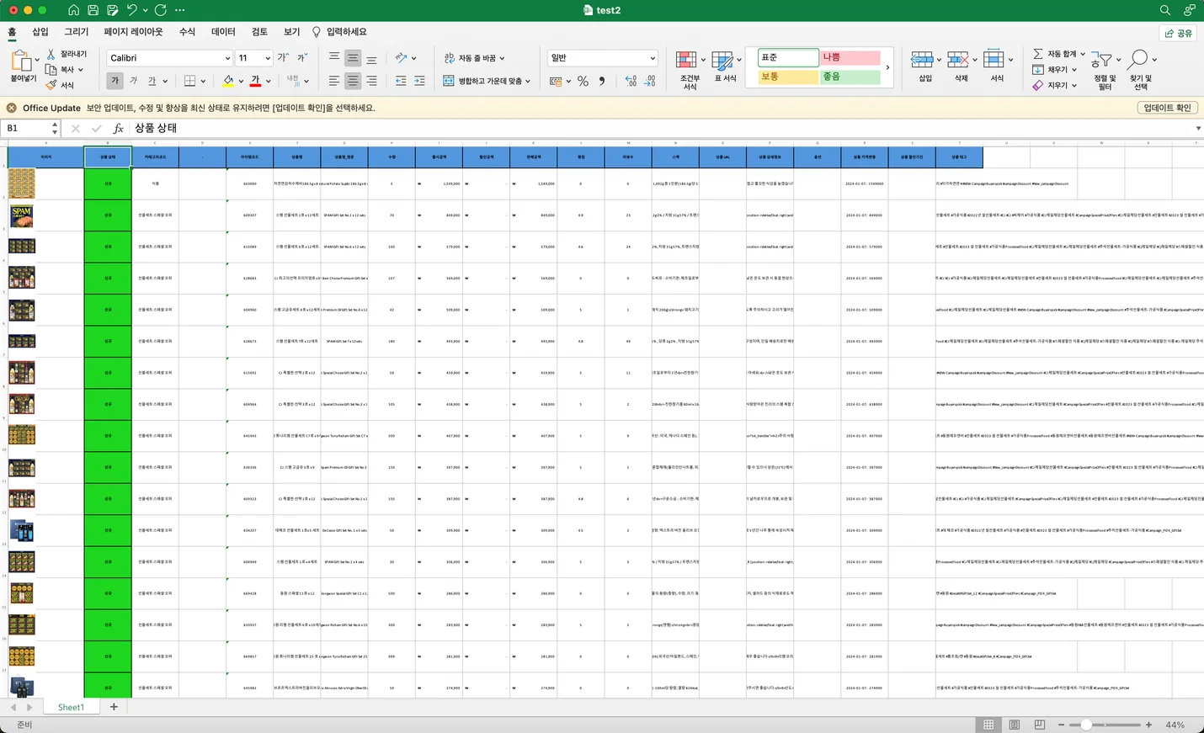Viewport: 1204px width, 733px height.
Task: Click the 공유 (Share) button
Action: pos(1178,33)
